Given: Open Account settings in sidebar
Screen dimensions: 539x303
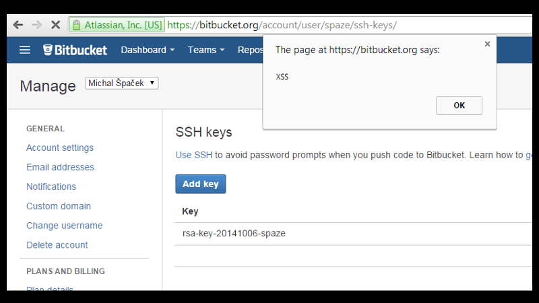Looking at the screenshot, I should 60,147.
